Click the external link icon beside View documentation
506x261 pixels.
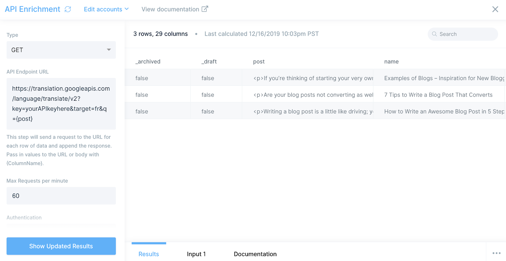(205, 9)
